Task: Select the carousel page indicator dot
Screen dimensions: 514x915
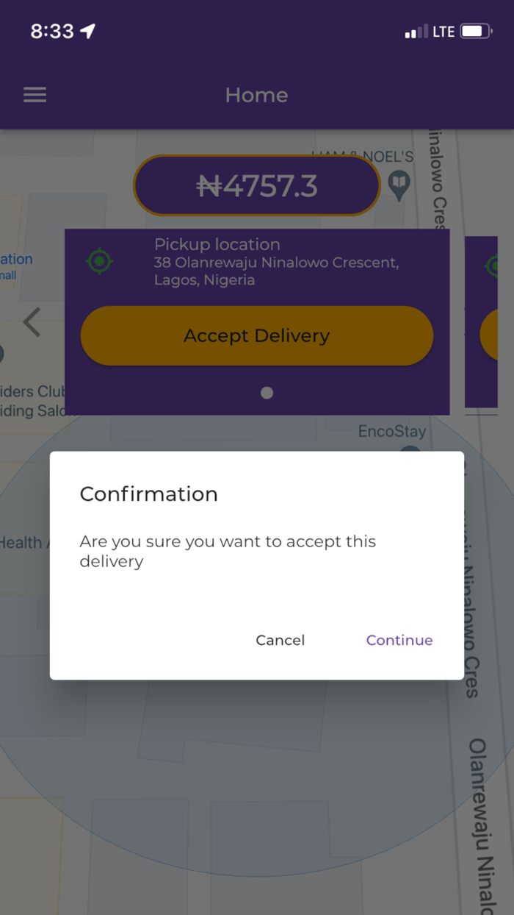Action: [x=267, y=393]
